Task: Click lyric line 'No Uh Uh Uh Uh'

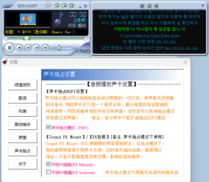Action: tap(149, 48)
